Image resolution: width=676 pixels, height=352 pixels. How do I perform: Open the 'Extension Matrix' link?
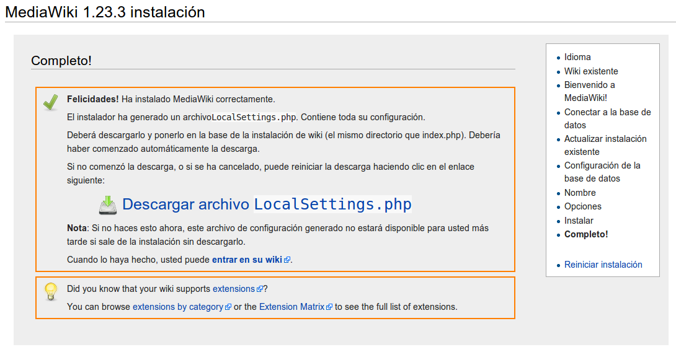(x=292, y=307)
